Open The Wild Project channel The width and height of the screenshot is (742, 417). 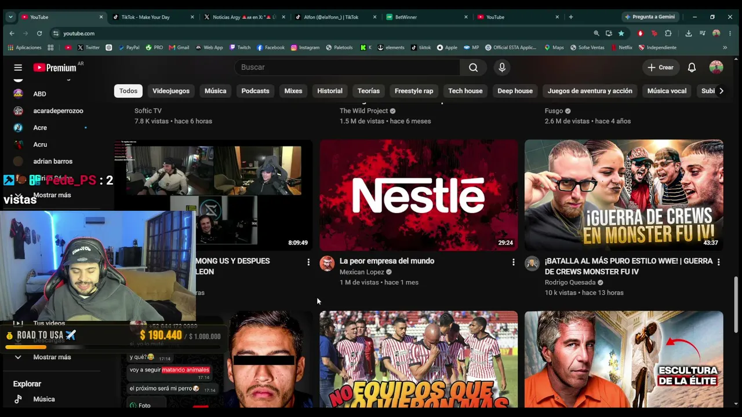coord(364,111)
